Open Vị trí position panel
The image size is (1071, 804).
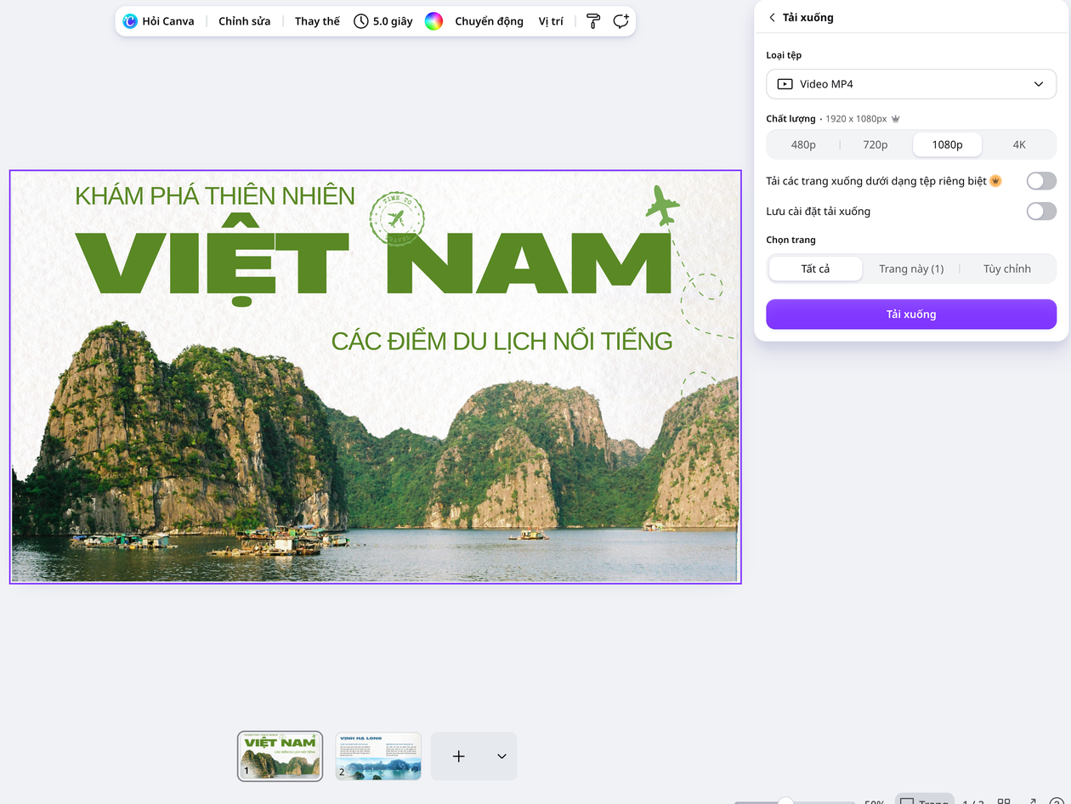tap(551, 21)
